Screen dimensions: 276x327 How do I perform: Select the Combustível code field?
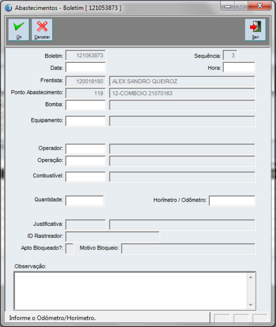point(86,177)
